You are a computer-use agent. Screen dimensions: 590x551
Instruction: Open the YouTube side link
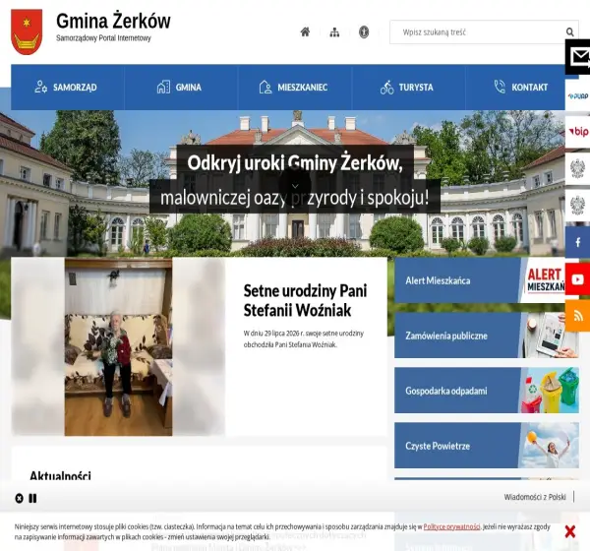tap(578, 279)
